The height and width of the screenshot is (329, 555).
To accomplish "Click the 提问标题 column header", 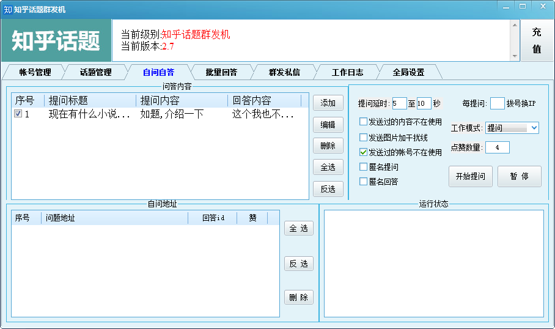I will pos(90,100).
